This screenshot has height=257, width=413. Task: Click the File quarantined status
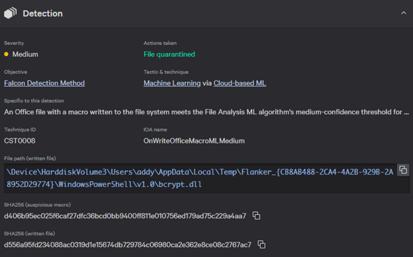(x=169, y=54)
